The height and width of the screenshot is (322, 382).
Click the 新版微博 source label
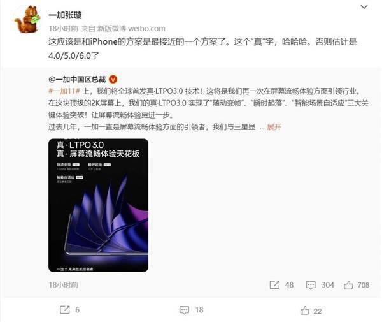(x=111, y=29)
